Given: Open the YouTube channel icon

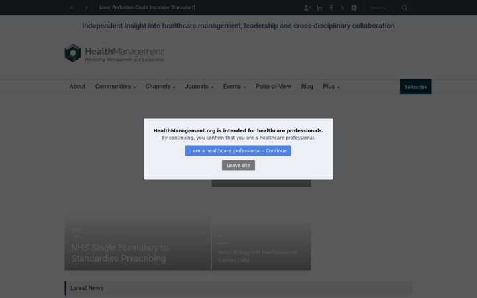Looking at the screenshot, I should (354, 8).
